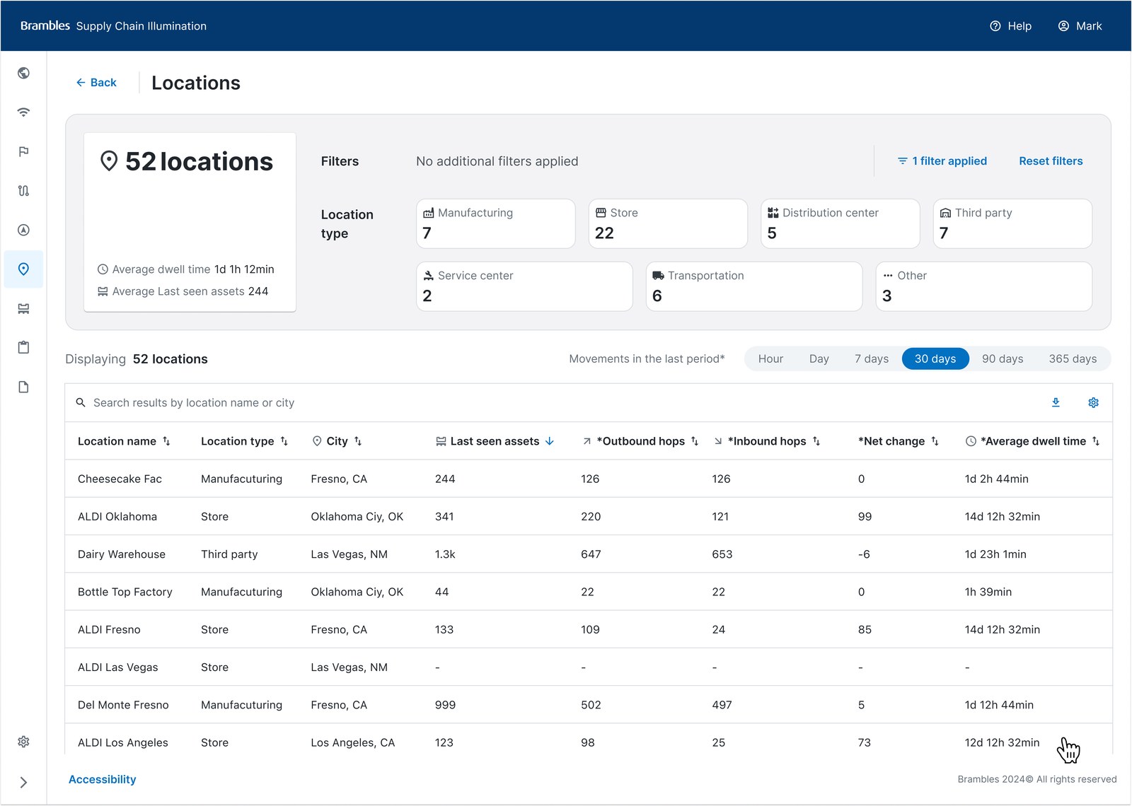This screenshot has height=806, width=1132.
Task: Open the ALDI Oklahoma row
Action: click(x=589, y=516)
